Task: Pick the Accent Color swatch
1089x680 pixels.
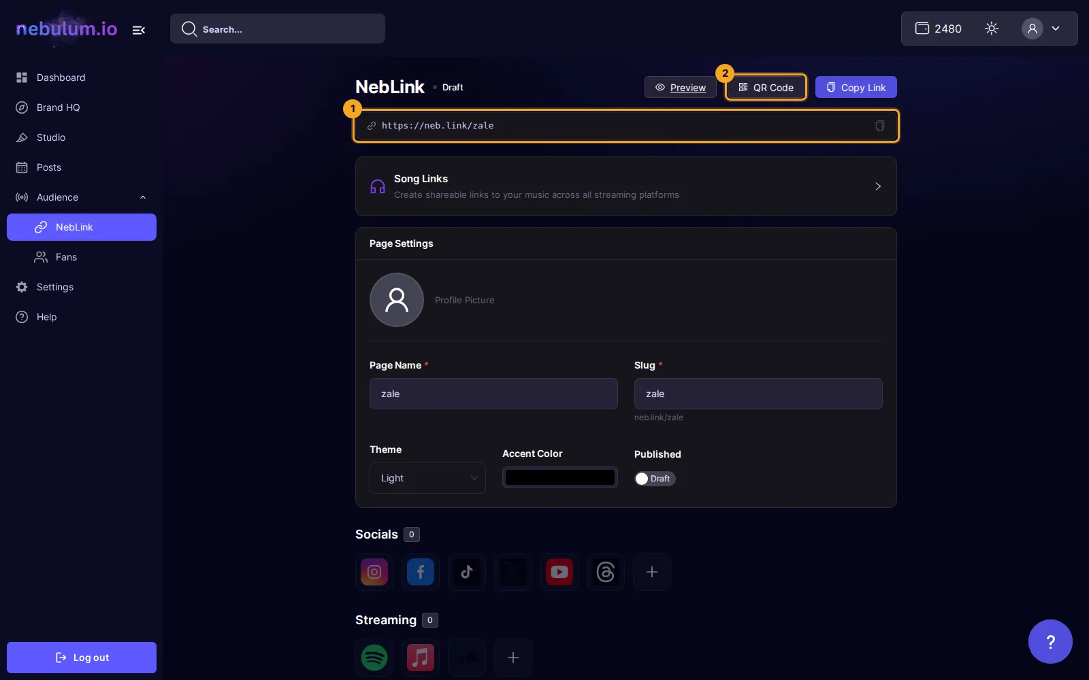Action: (560, 477)
